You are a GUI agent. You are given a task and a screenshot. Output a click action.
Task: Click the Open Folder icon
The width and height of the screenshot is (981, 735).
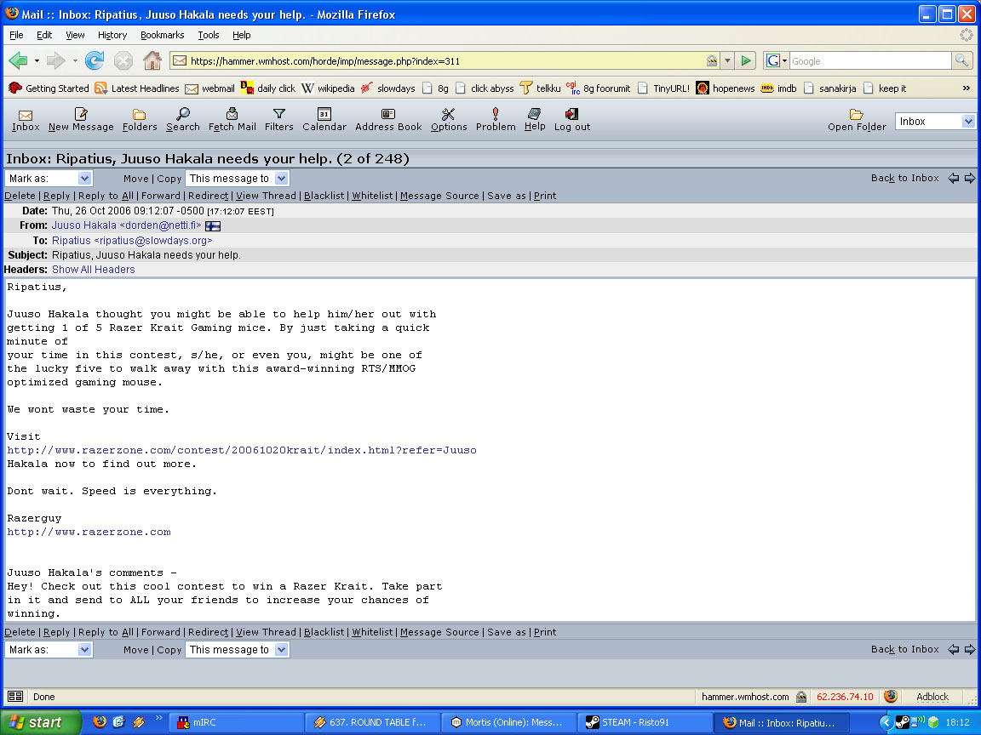[857, 121]
